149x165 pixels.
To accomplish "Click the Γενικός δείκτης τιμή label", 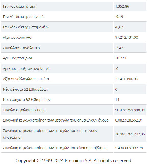I will tap(20, 6).
